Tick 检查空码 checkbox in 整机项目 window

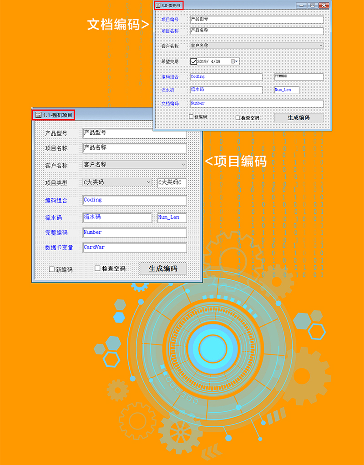click(97, 268)
